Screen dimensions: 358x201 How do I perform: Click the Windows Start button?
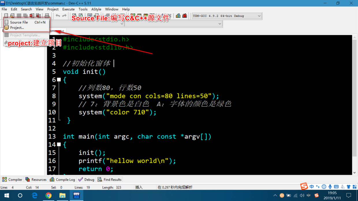7,195
